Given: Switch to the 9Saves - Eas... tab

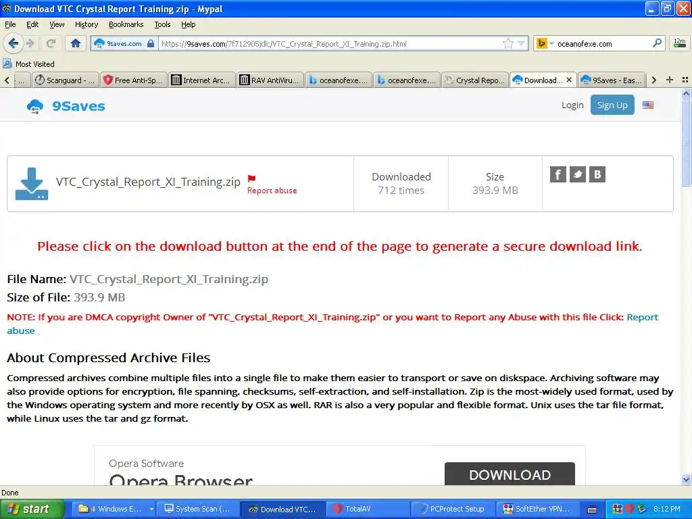Looking at the screenshot, I should 612,80.
